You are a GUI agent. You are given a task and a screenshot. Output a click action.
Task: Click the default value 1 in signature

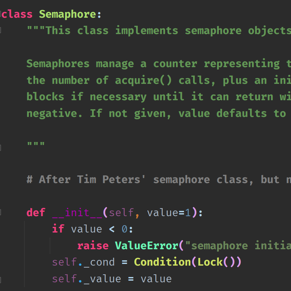pyautogui.click(x=188, y=213)
